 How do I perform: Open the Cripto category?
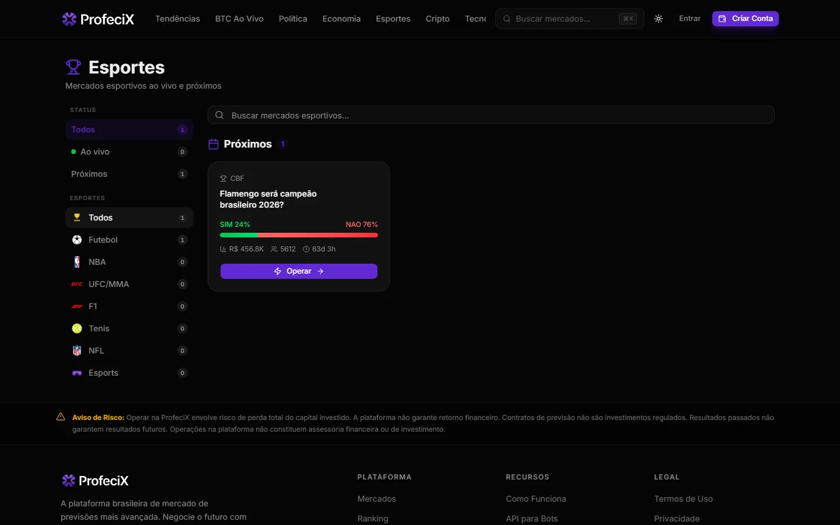[437, 19]
